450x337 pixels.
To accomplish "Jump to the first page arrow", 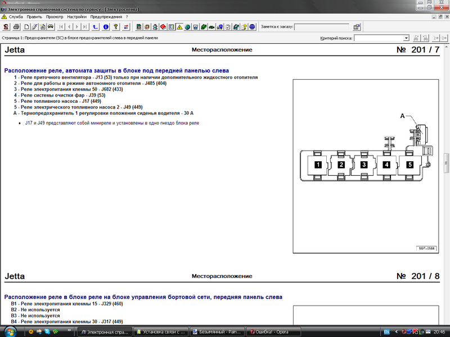I will [61, 27].
